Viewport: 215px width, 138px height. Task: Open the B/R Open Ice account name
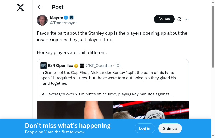coord(60,66)
